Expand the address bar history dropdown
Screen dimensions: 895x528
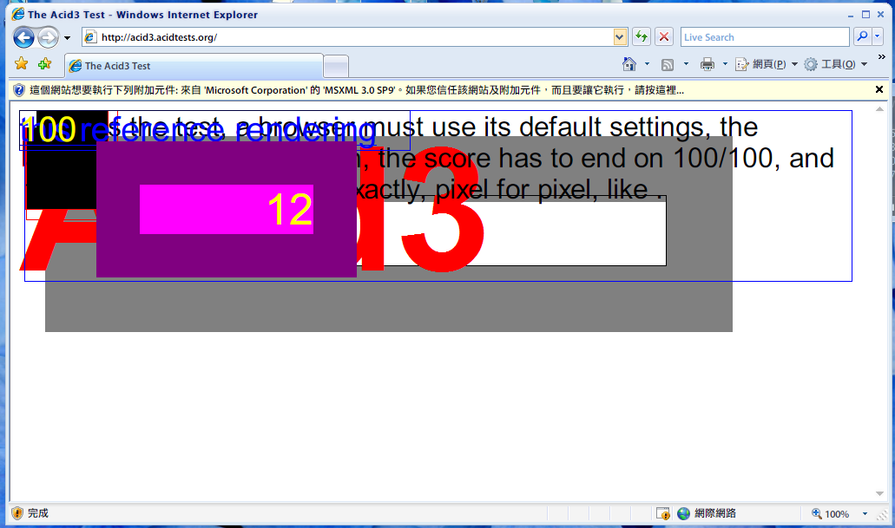620,37
